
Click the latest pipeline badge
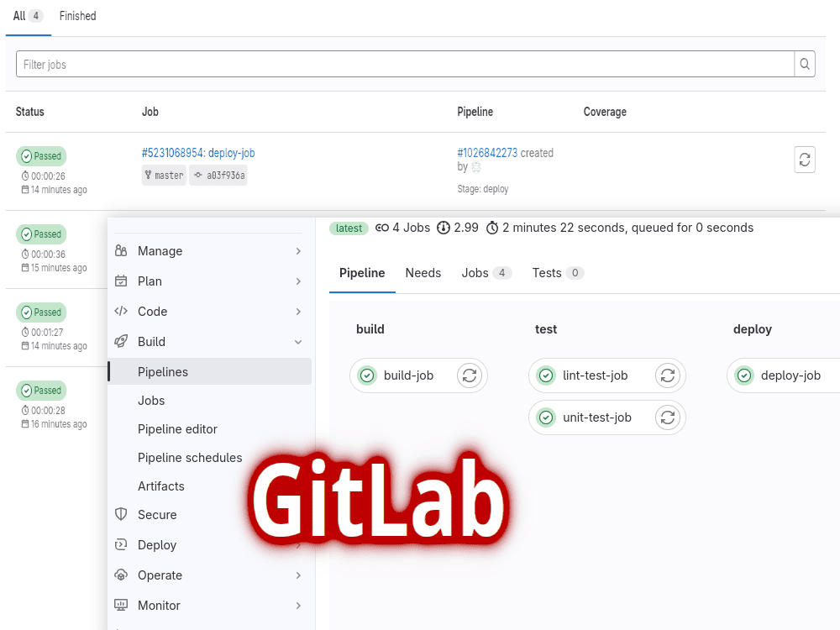point(349,228)
